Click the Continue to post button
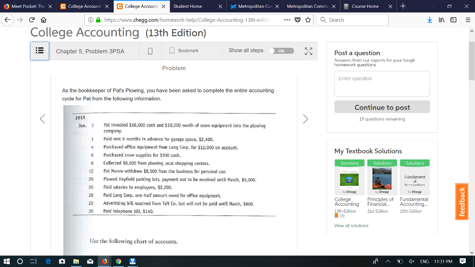This screenshot has width=475, height=267. coord(382,107)
